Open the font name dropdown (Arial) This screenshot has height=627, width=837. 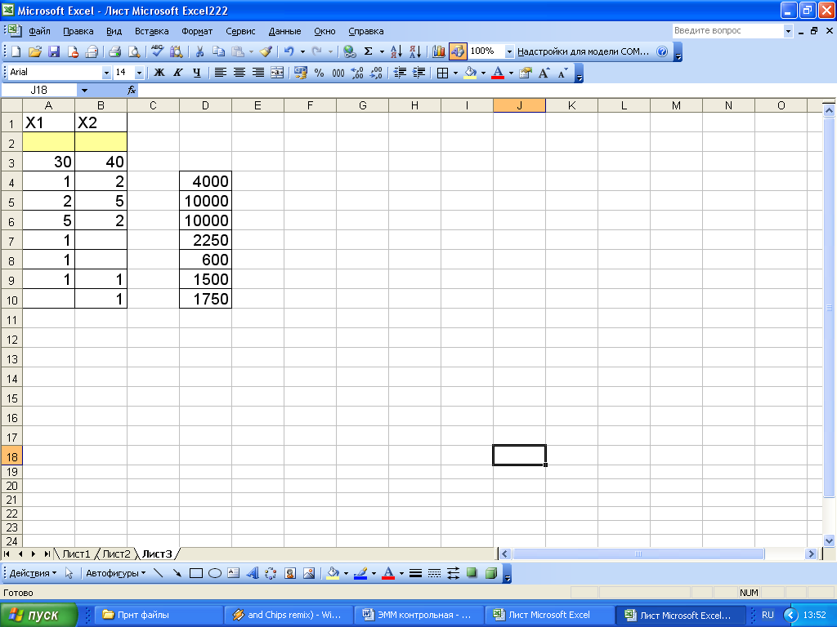[x=106, y=73]
